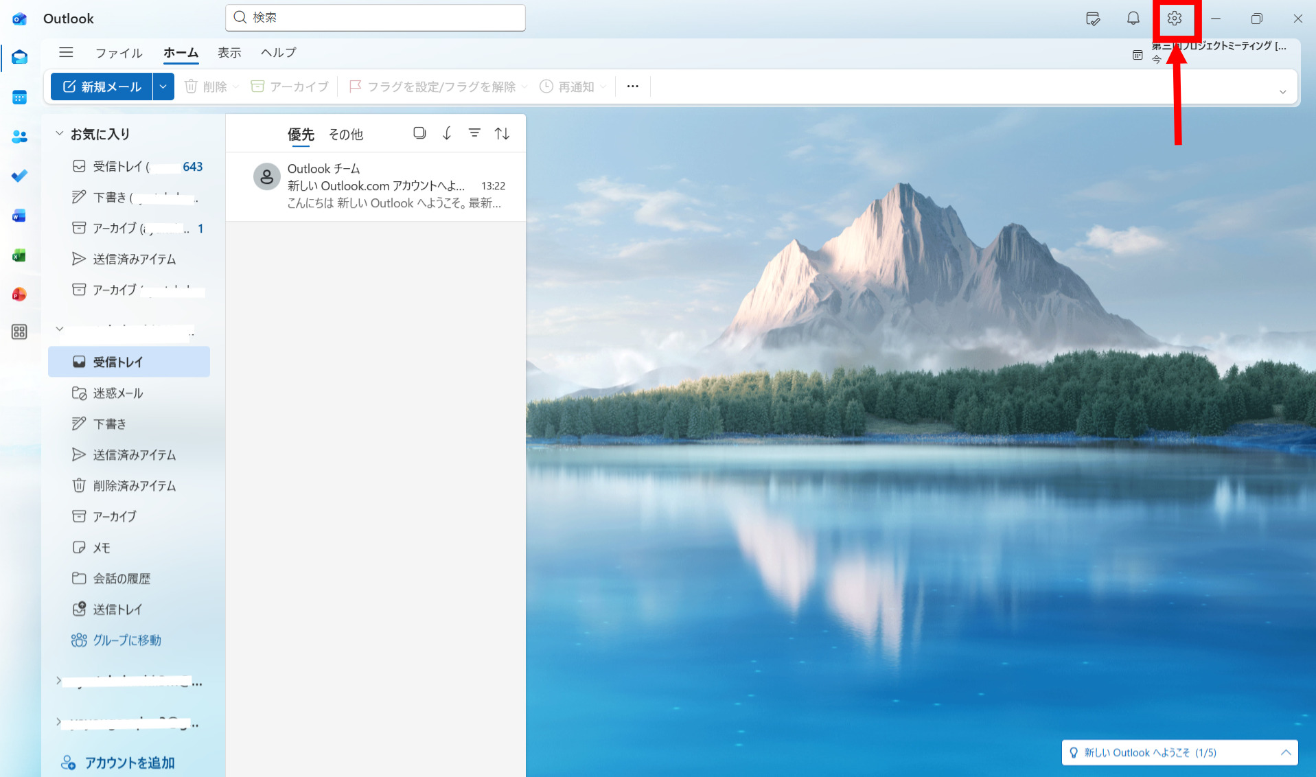The width and height of the screenshot is (1316, 777).
Task: Launch PowerPoint from the app rail
Action: (19, 294)
